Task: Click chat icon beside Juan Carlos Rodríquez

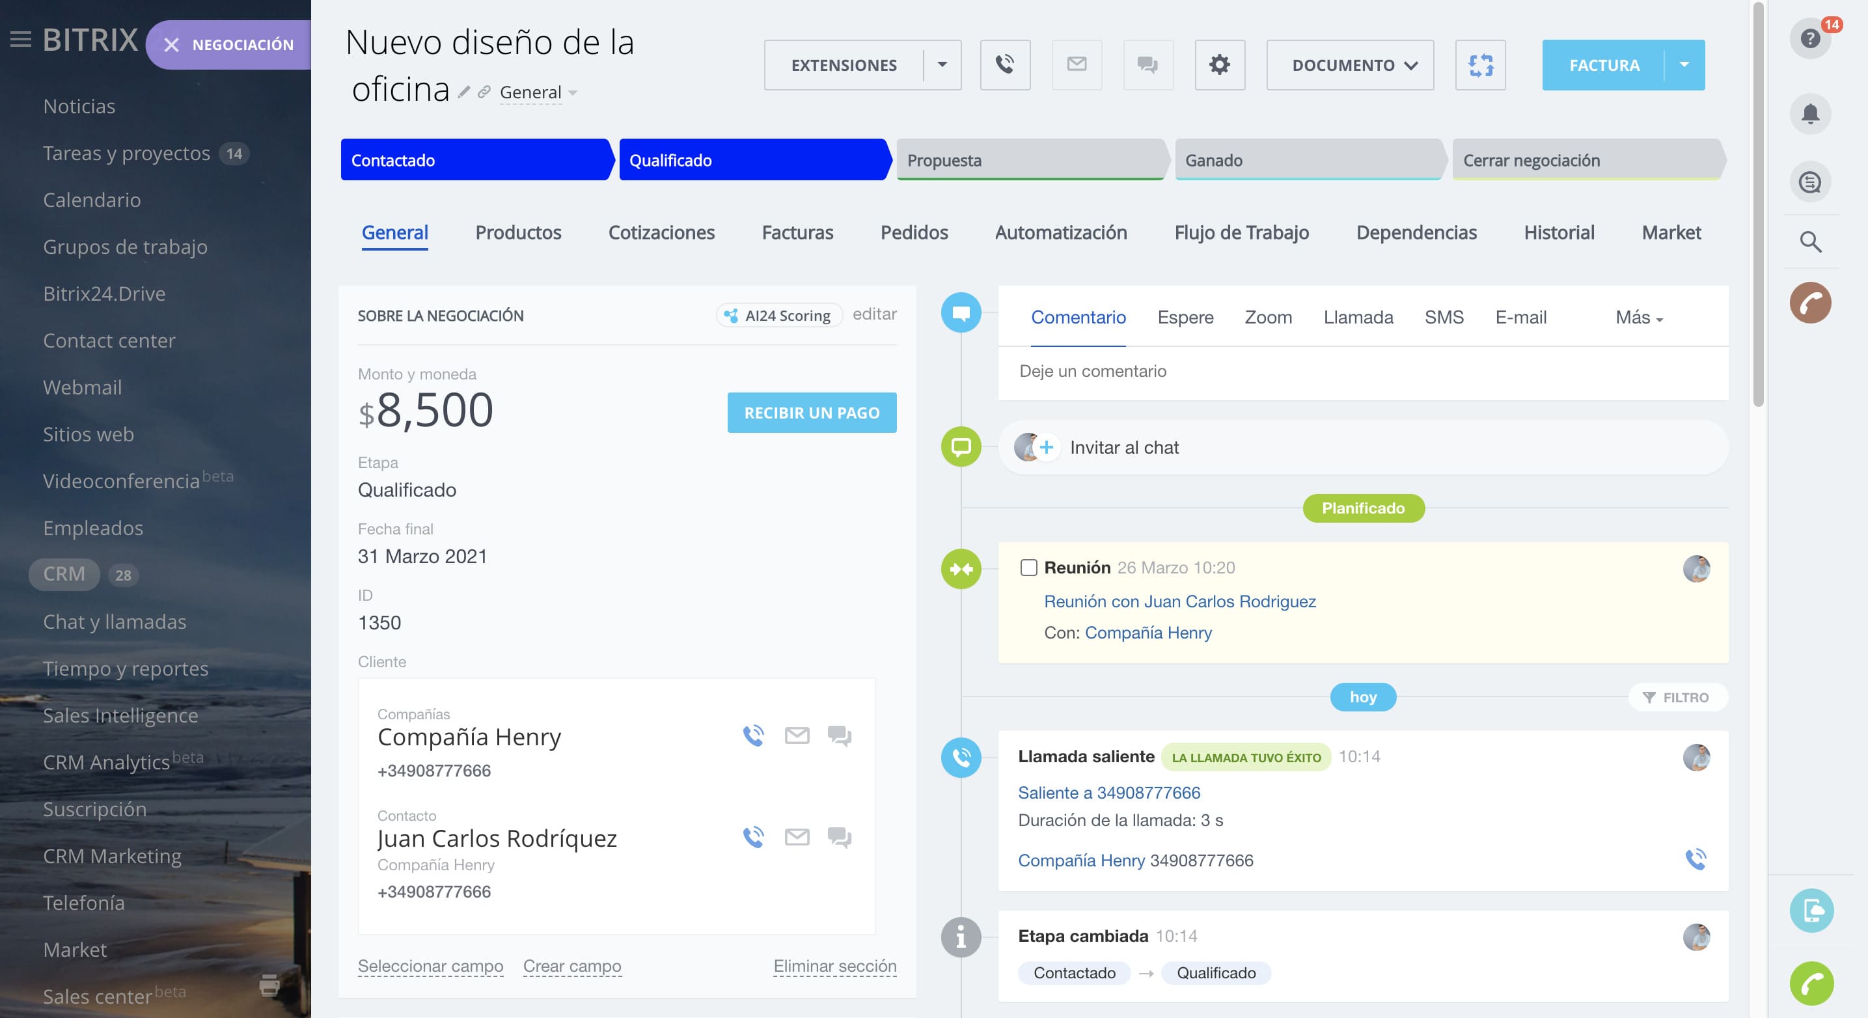Action: point(839,837)
